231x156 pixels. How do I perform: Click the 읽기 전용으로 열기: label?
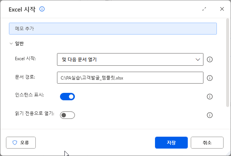point(35,114)
